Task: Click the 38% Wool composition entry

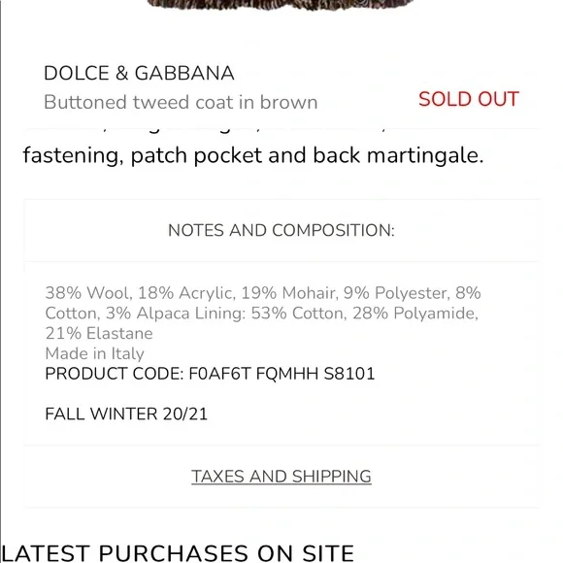Action: pyautogui.click(x=88, y=293)
